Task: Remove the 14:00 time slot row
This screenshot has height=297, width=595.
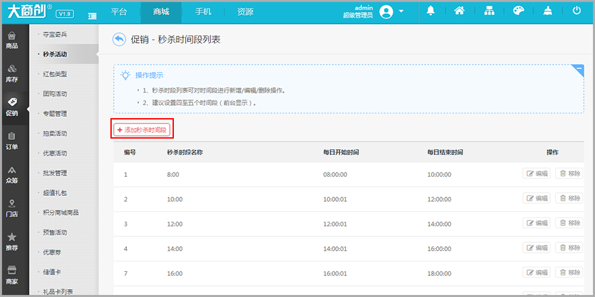Action: tap(569, 247)
